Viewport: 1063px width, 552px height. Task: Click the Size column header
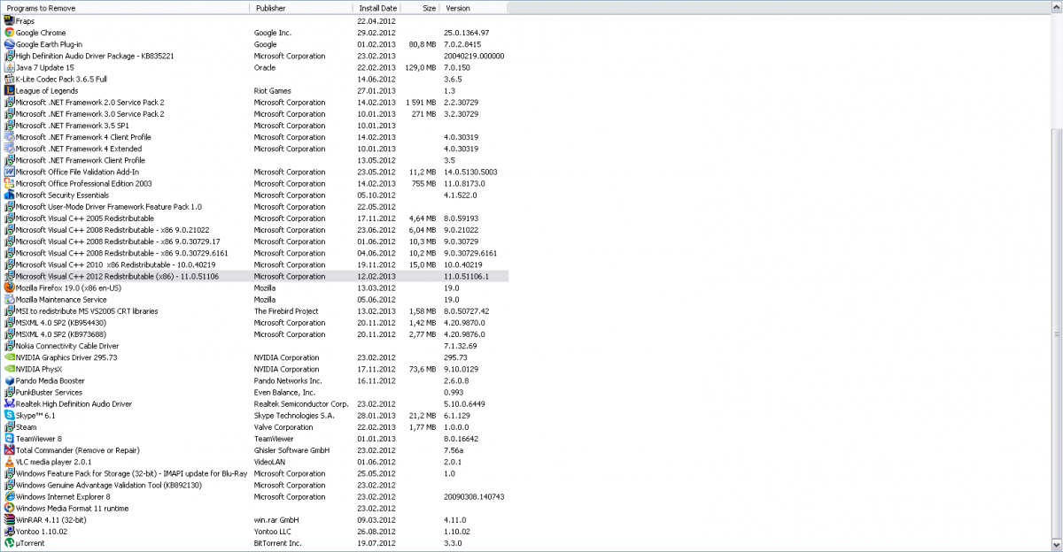click(422, 8)
